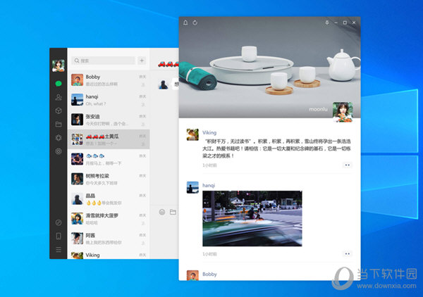Refresh the Moments feed

click(195, 23)
